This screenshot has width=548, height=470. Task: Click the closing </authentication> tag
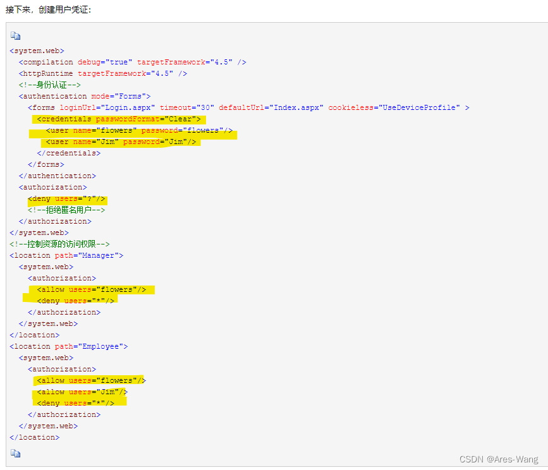(x=58, y=176)
